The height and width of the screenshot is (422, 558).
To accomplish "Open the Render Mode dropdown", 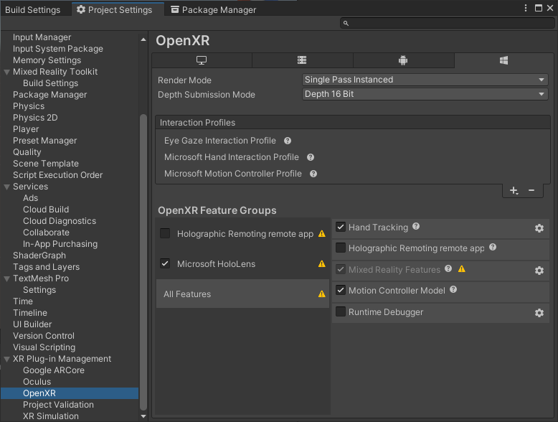I will tap(425, 80).
